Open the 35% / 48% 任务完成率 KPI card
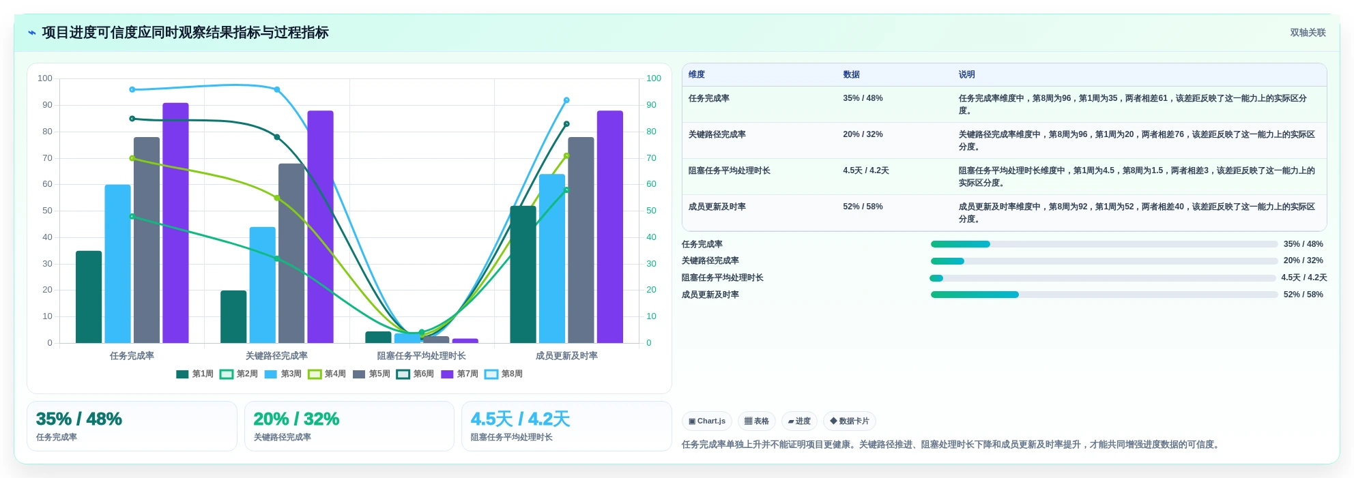 tap(132, 426)
